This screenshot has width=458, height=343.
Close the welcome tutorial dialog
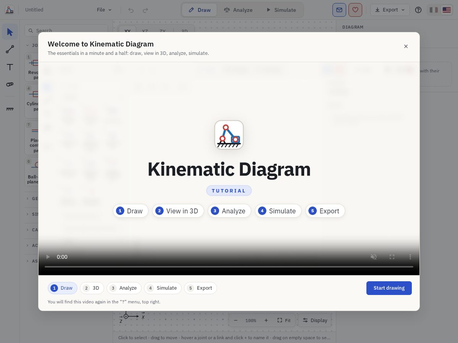point(406,46)
